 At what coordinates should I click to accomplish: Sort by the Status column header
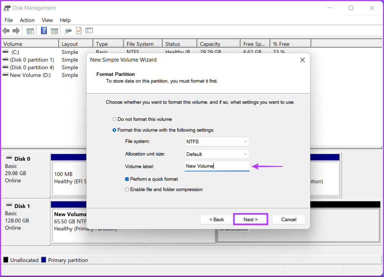[x=180, y=44]
